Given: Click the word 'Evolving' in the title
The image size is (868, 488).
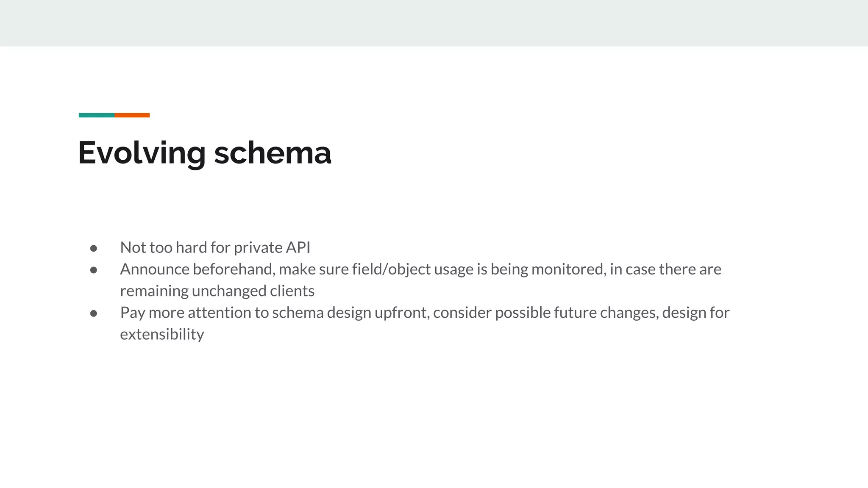Looking at the screenshot, I should tap(142, 153).
